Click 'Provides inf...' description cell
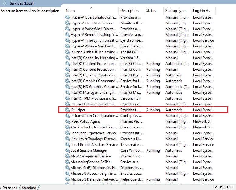This screenshot has height=190, width=236. 131,133
